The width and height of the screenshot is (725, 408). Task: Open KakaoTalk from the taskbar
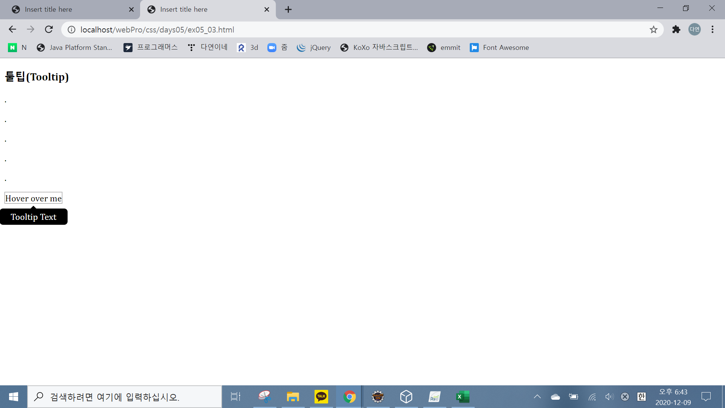[x=321, y=397]
